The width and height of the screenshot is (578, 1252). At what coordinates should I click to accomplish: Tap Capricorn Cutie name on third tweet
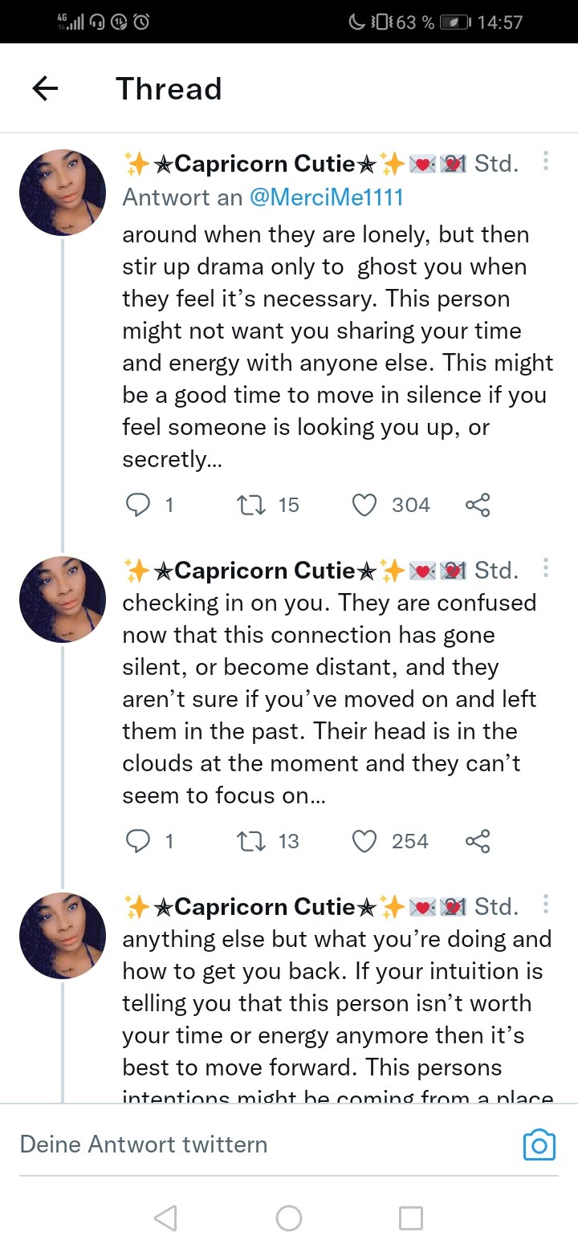point(265,907)
